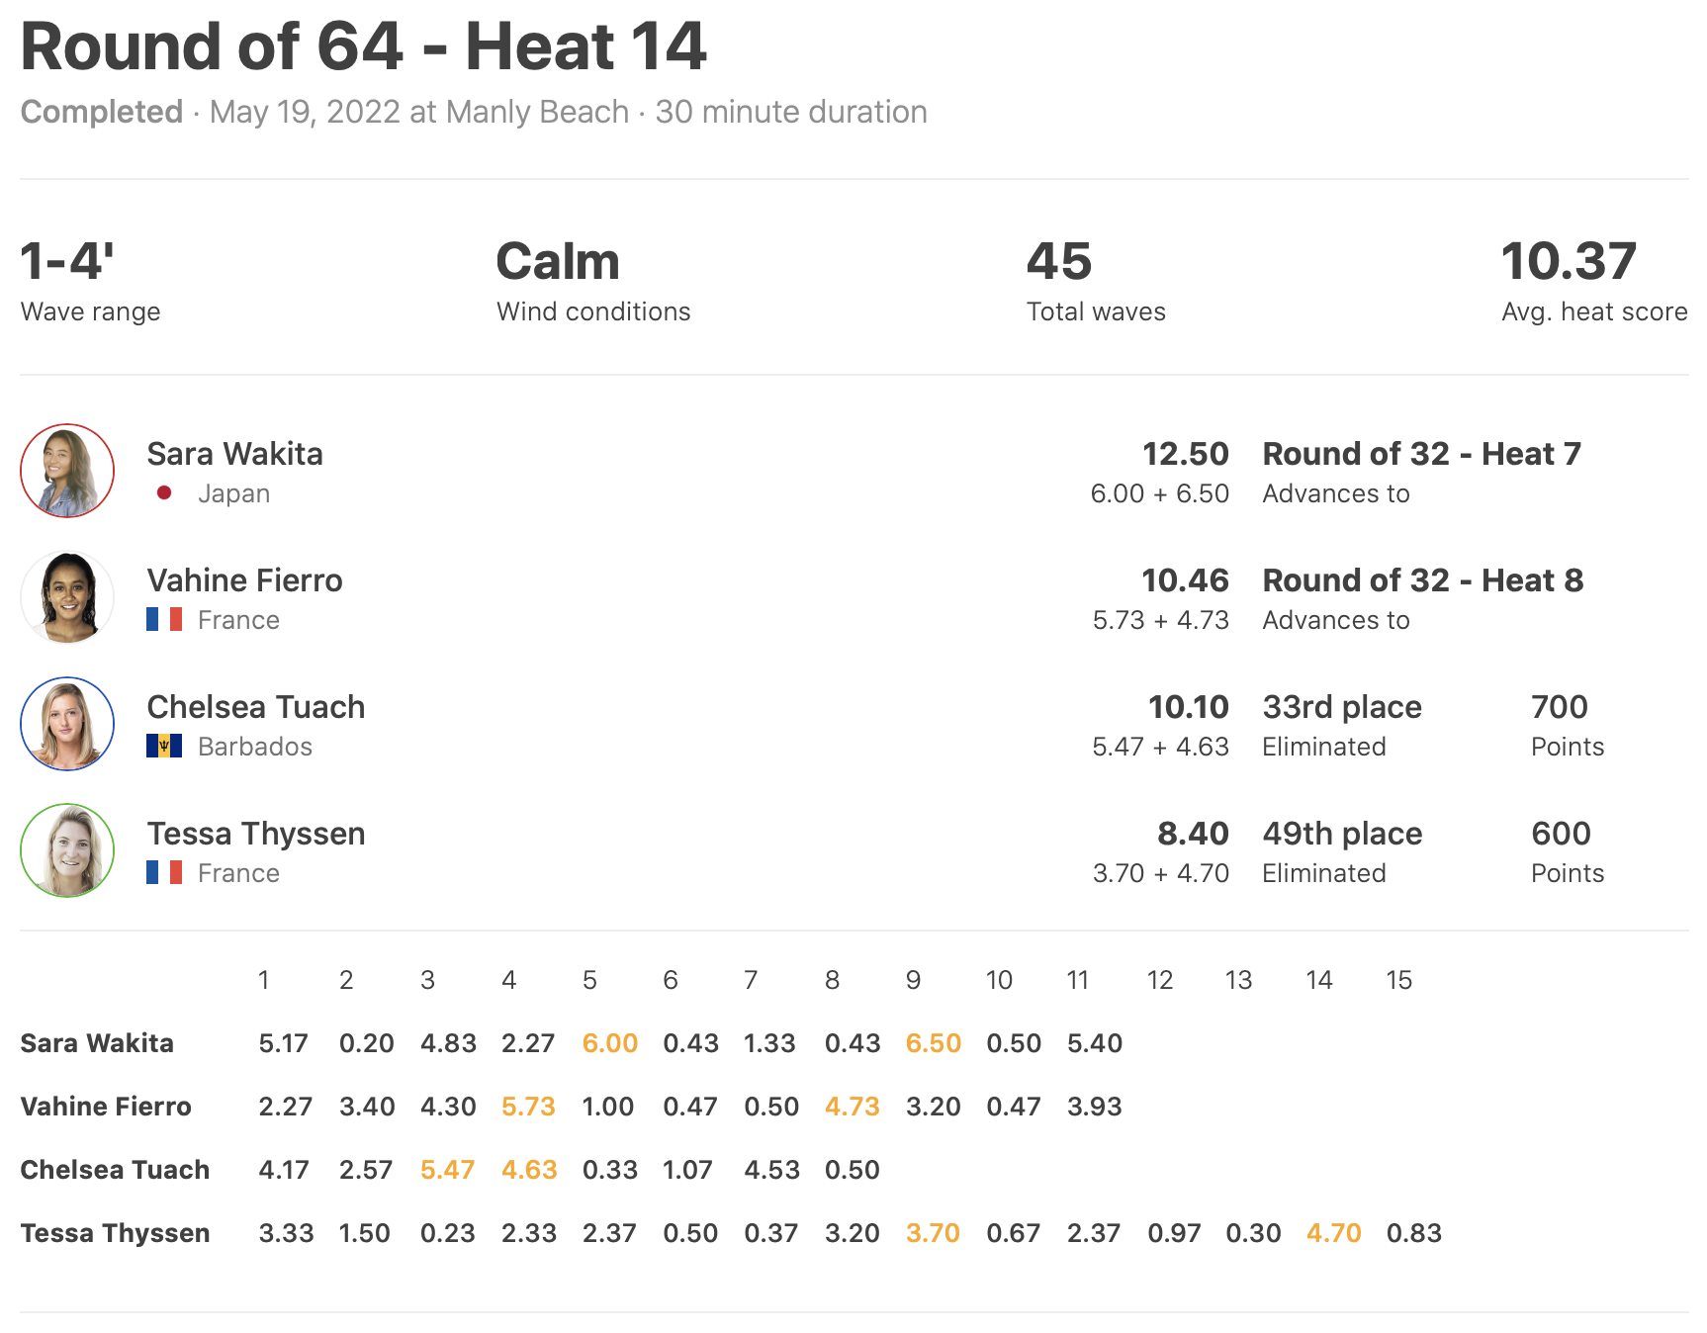Open Round of 32 - Heat 7 link
Viewport: 1707px width, 1333px height.
pos(1421,454)
